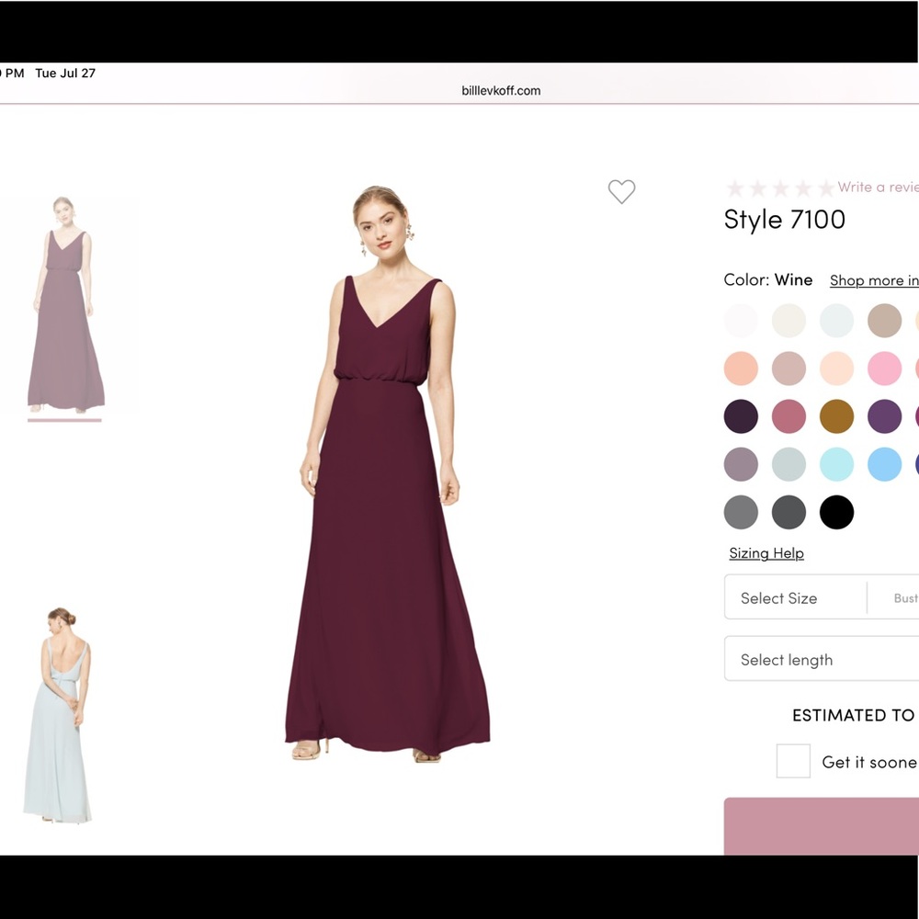Screen dimensions: 919x919
Task: Click the heart-shaped wishlist icon above the model
Action: pyautogui.click(x=622, y=192)
